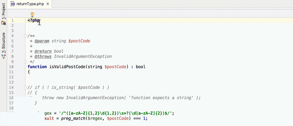The height and width of the screenshot is (126, 293).
Task: Click the @param doc tag
Action: pyautogui.click(x=42, y=41)
